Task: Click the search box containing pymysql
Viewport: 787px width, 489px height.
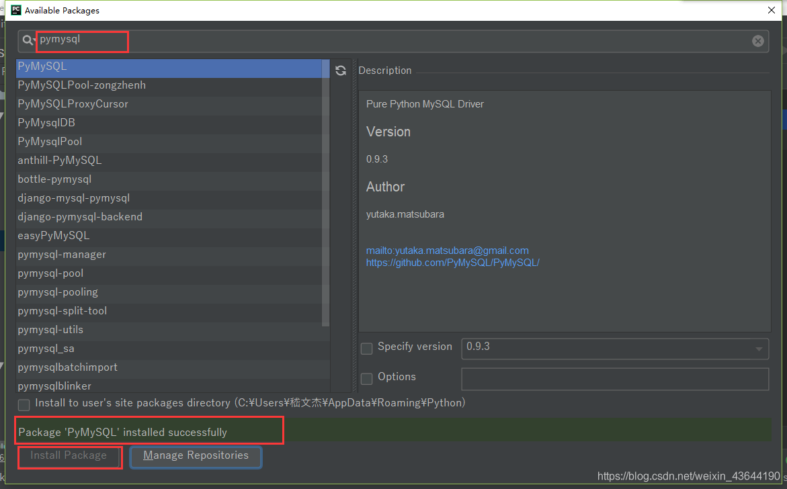Action: pos(393,41)
